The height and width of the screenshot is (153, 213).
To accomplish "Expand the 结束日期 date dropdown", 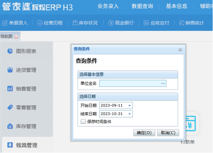I will point(130,114).
